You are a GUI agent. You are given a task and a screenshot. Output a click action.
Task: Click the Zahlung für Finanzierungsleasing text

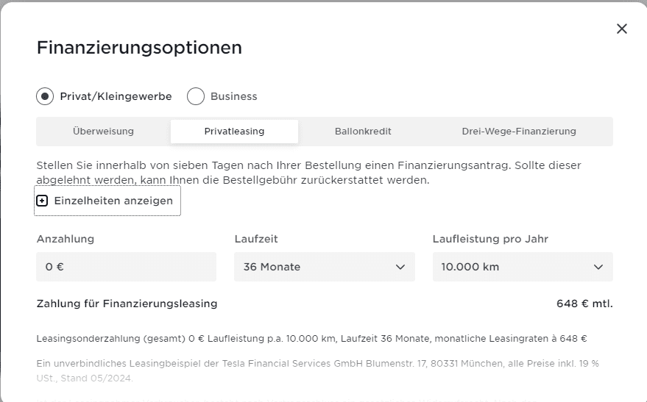(127, 304)
